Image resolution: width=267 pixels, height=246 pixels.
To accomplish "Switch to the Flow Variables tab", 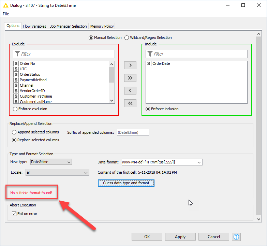I will (34, 26).
